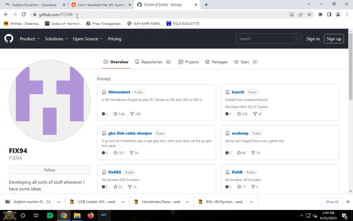Click Sign in link

pyautogui.click(x=313, y=39)
